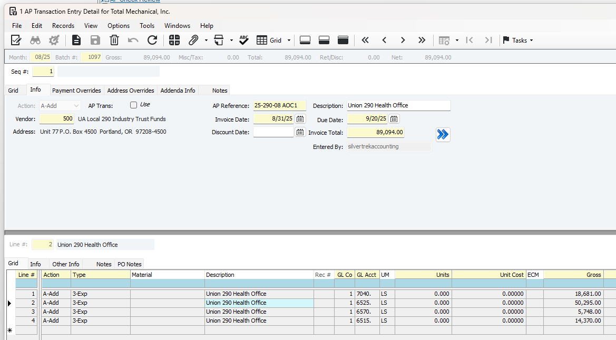Refresh the form using circular arrow icon
This screenshot has height=340, width=616.
click(152, 40)
